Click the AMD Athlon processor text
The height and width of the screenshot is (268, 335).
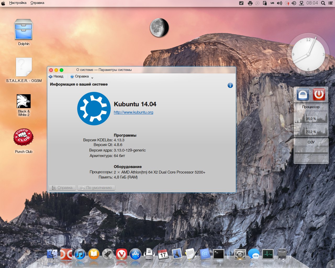[x=160, y=172]
